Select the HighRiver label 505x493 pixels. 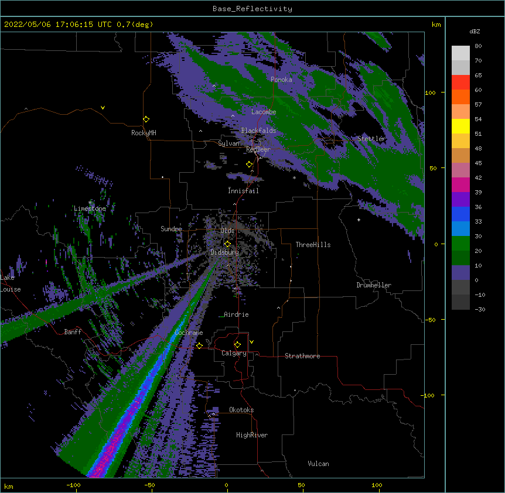click(x=252, y=435)
